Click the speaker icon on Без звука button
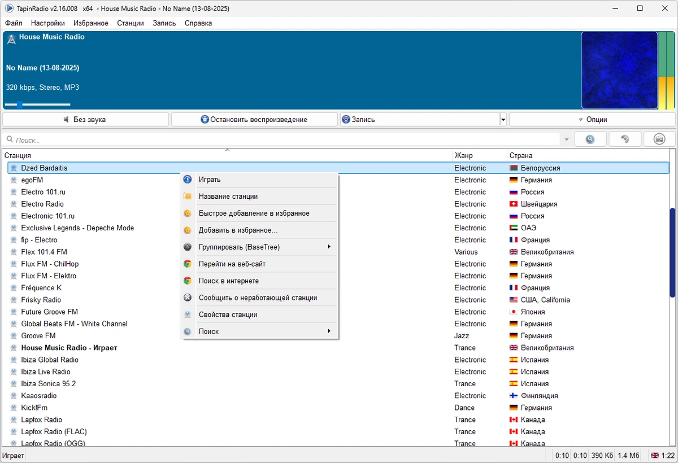Viewport: 678px width, 463px height. (x=67, y=120)
